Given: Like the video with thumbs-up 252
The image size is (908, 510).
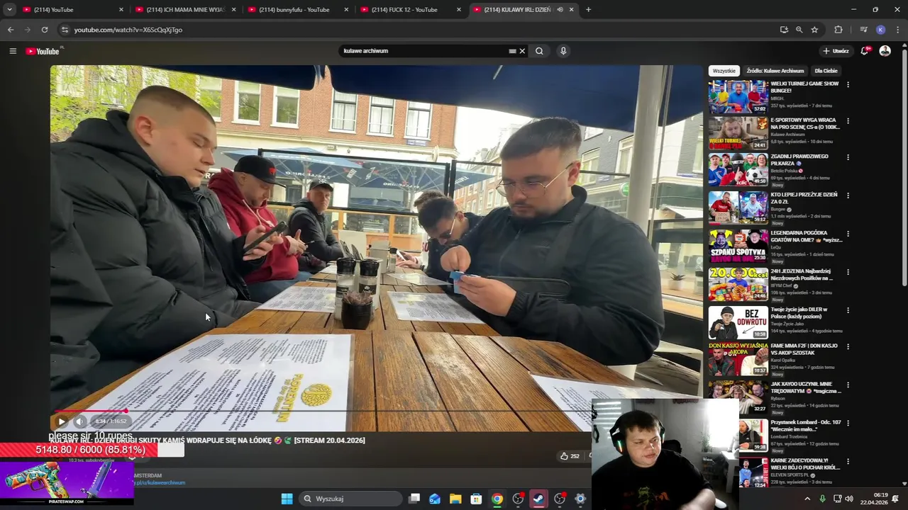Looking at the screenshot, I should (x=570, y=456).
